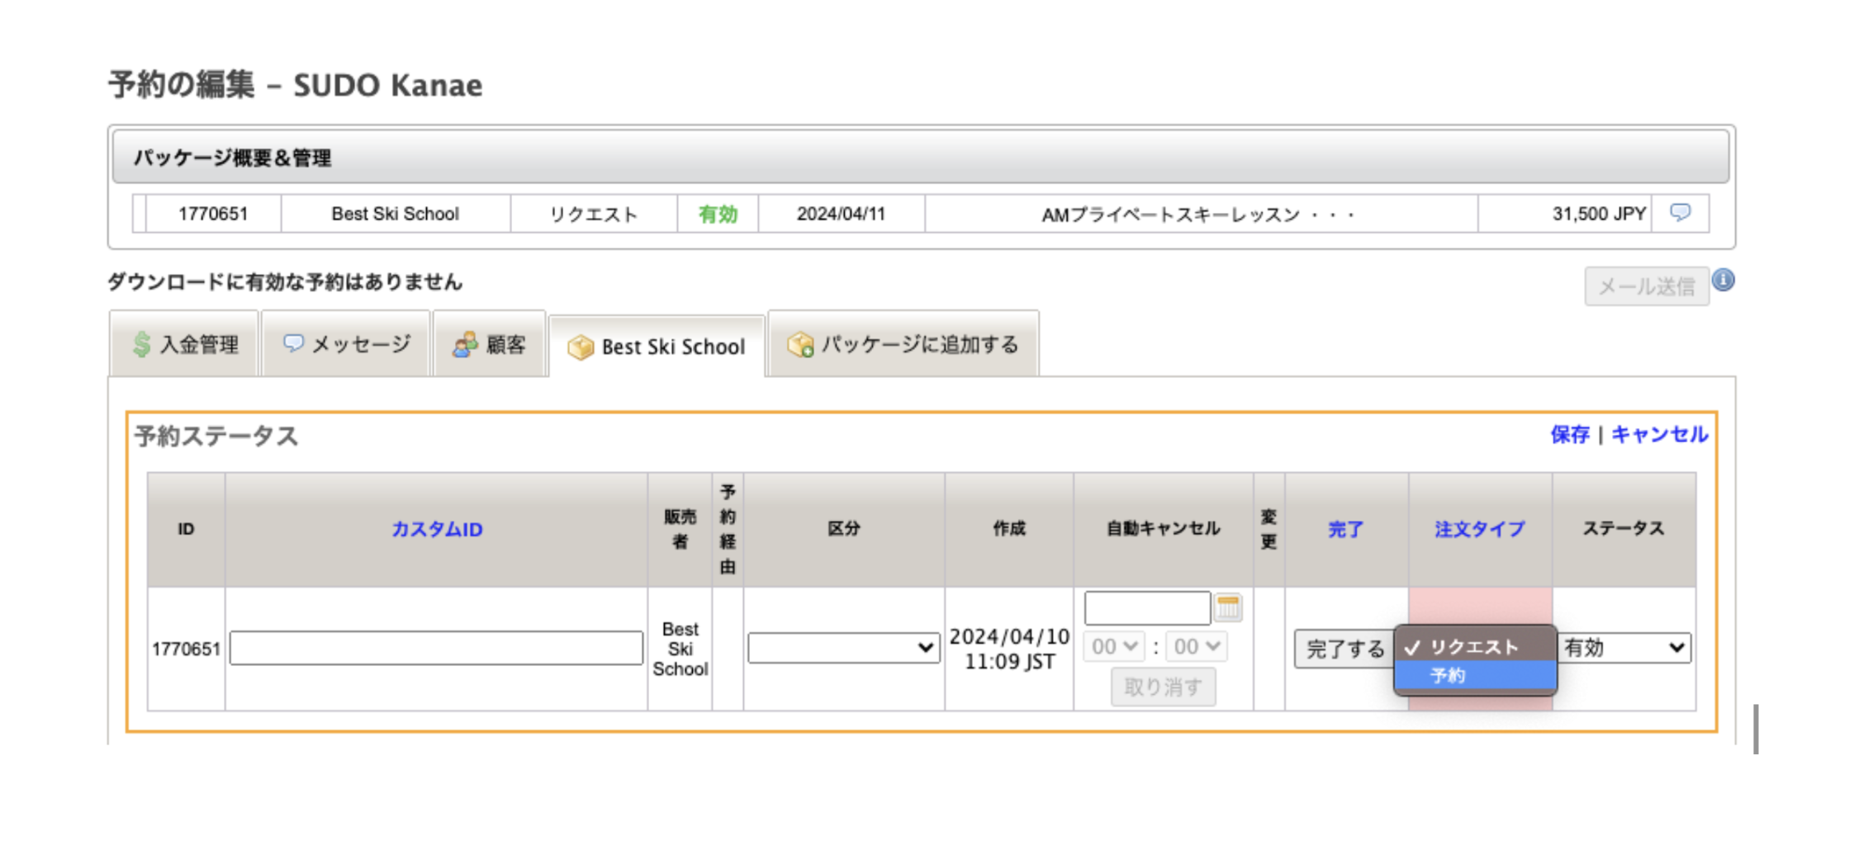Click the blue info icon near メール送信
Screen dimensions: 1873x860
(x=1725, y=278)
